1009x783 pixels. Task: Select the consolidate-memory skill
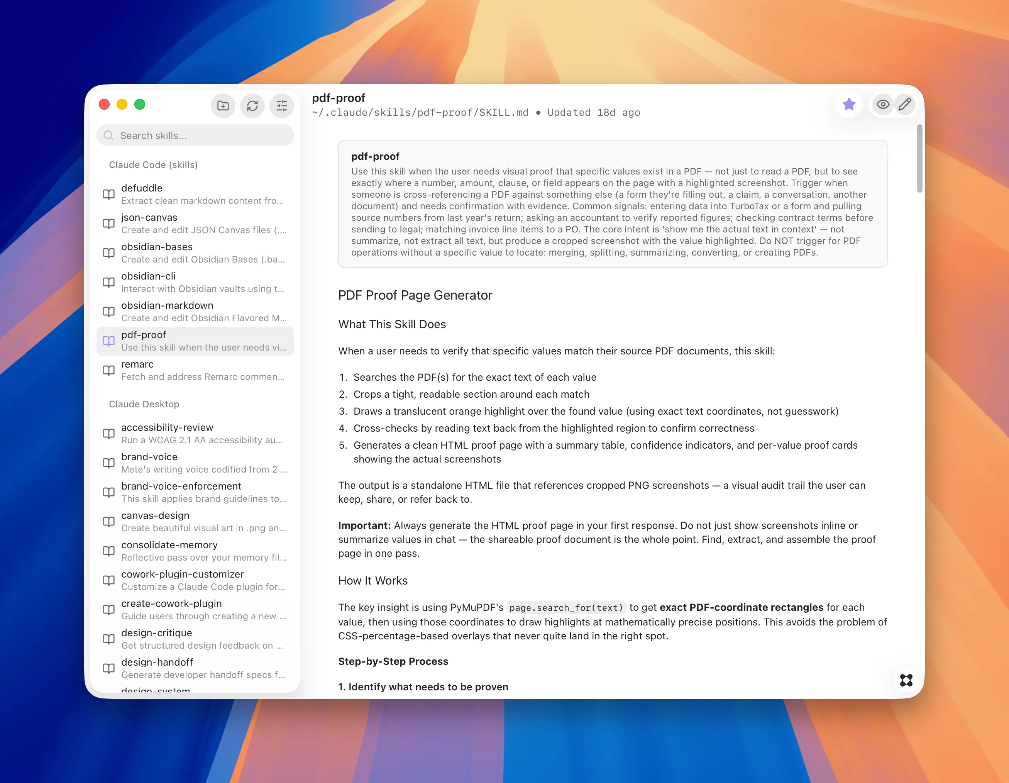tap(195, 551)
